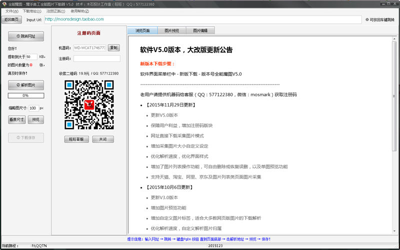Open the 使用帮助 menu
Viewport: 400px width, 250px height.
[79, 11]
